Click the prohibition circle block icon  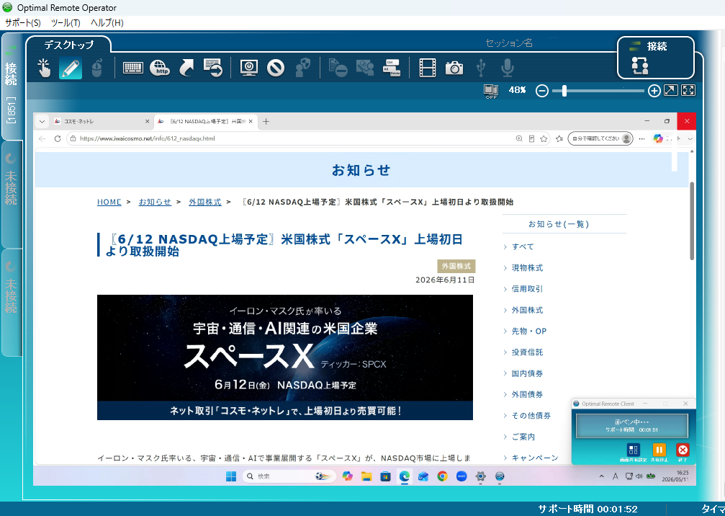(x=276, y=68)
